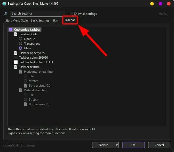Select the Taskbar text color: FFFFFF row
The image size is (174, 152).
(x=36, y=62)
